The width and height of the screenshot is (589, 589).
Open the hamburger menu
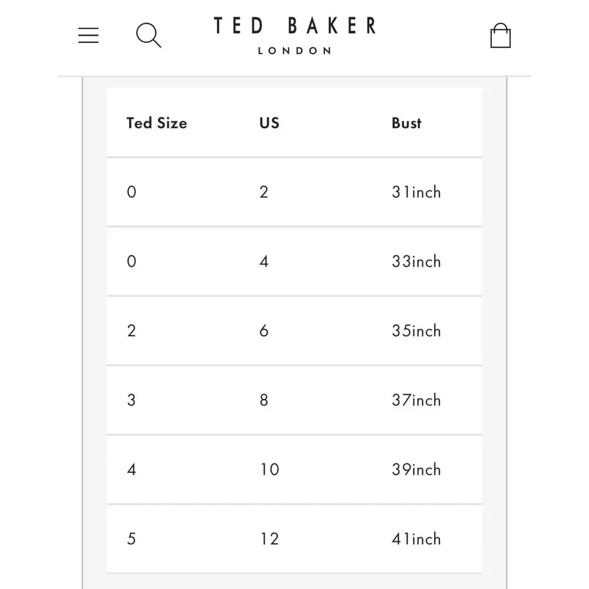tap(88, 35)
